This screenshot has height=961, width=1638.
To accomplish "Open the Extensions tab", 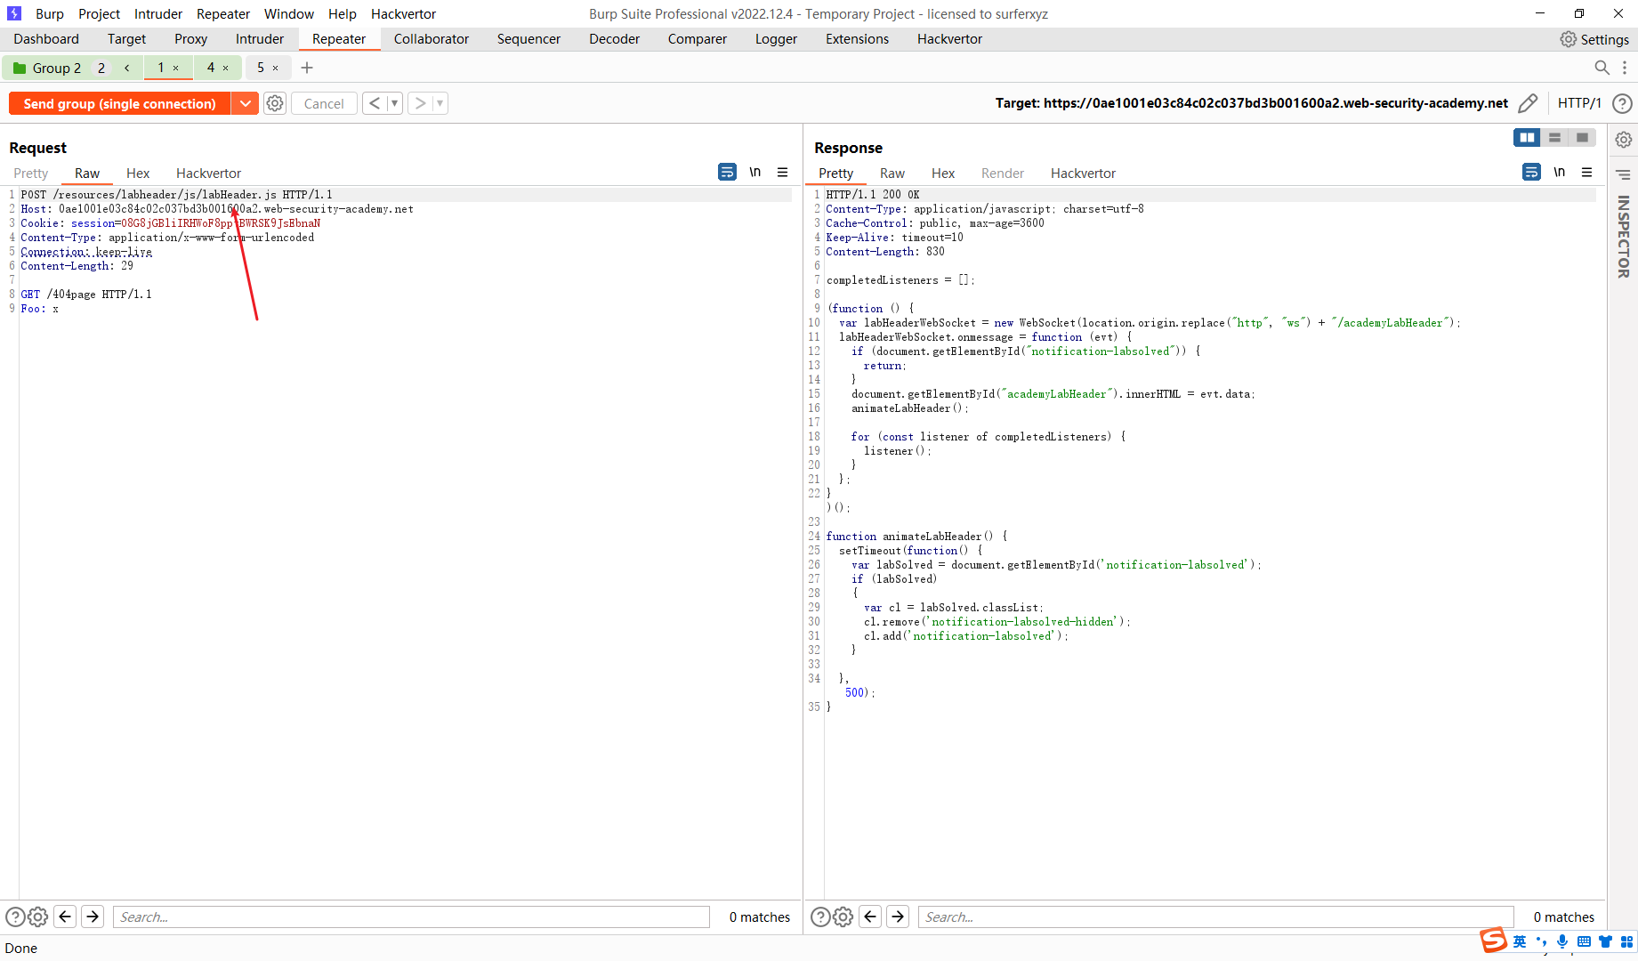I will [x=857, y=39].
